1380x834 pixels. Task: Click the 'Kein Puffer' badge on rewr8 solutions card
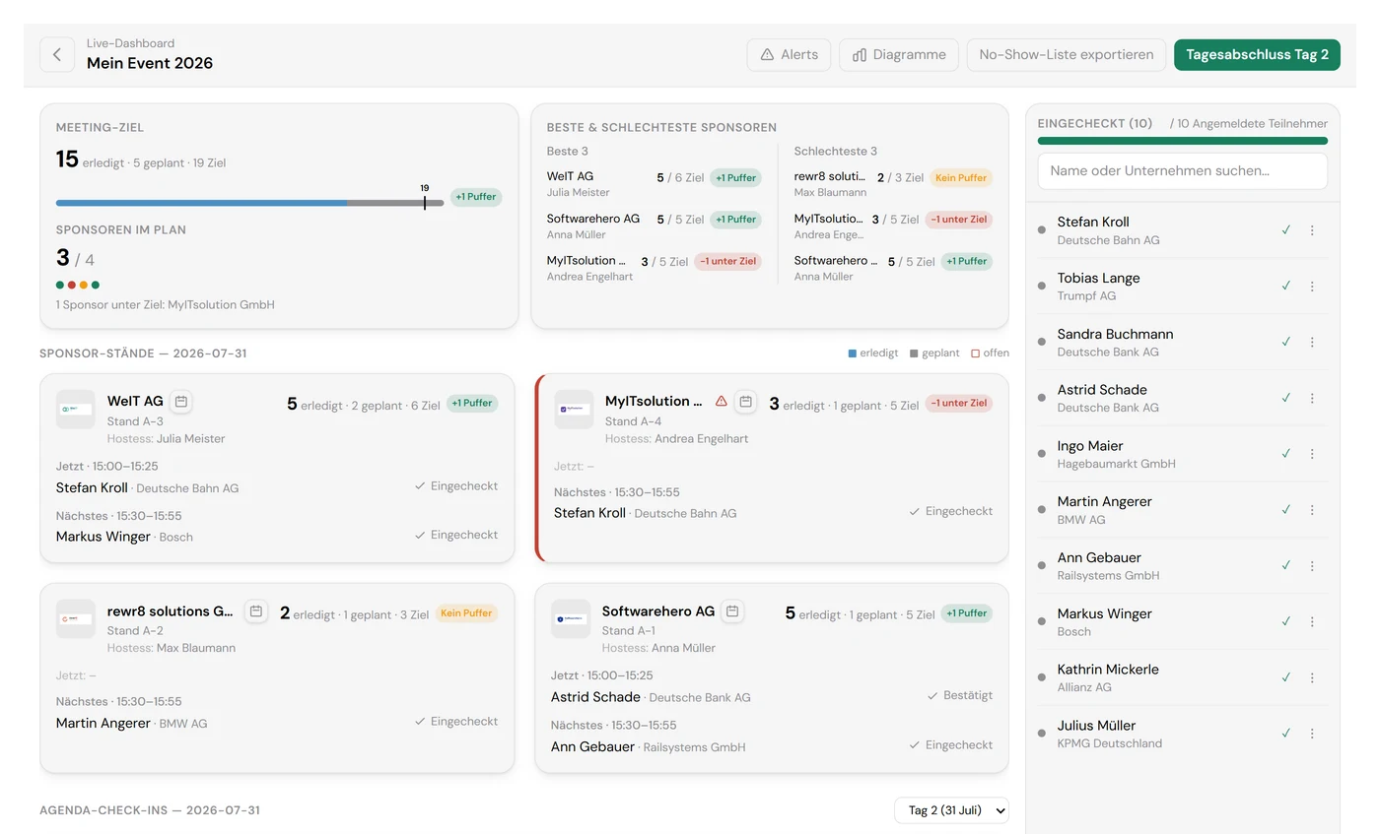click(466, 612)
